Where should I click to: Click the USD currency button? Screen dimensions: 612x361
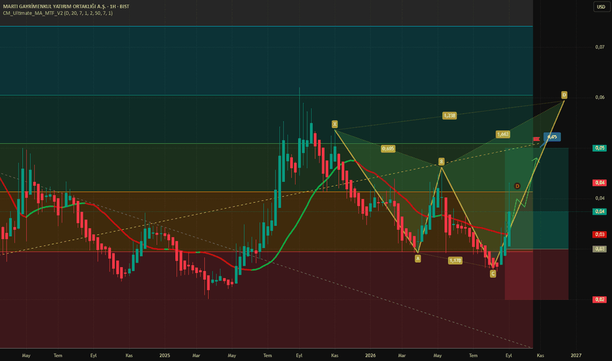coord(601,7)
